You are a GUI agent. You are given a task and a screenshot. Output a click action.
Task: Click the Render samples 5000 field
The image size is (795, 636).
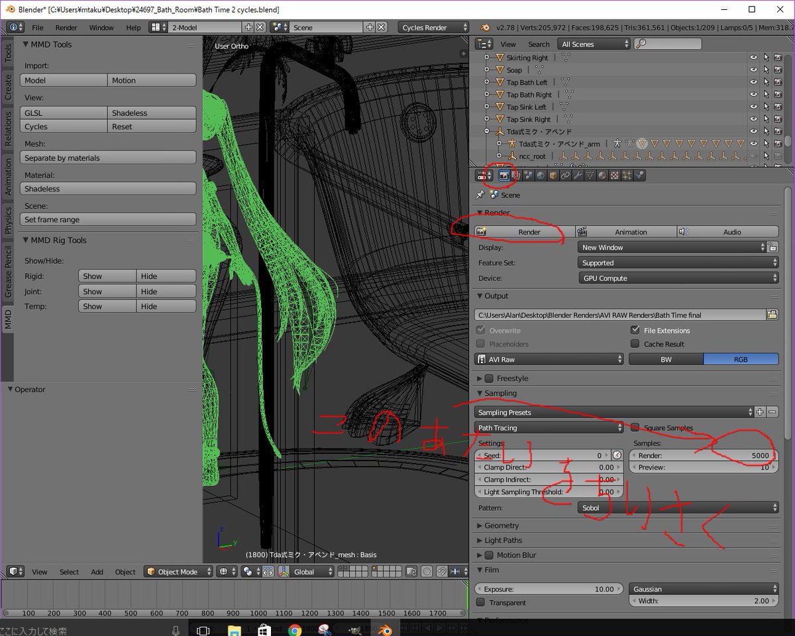704,455
